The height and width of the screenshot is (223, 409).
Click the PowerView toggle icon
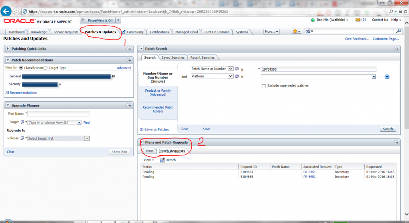coord(83,20)
